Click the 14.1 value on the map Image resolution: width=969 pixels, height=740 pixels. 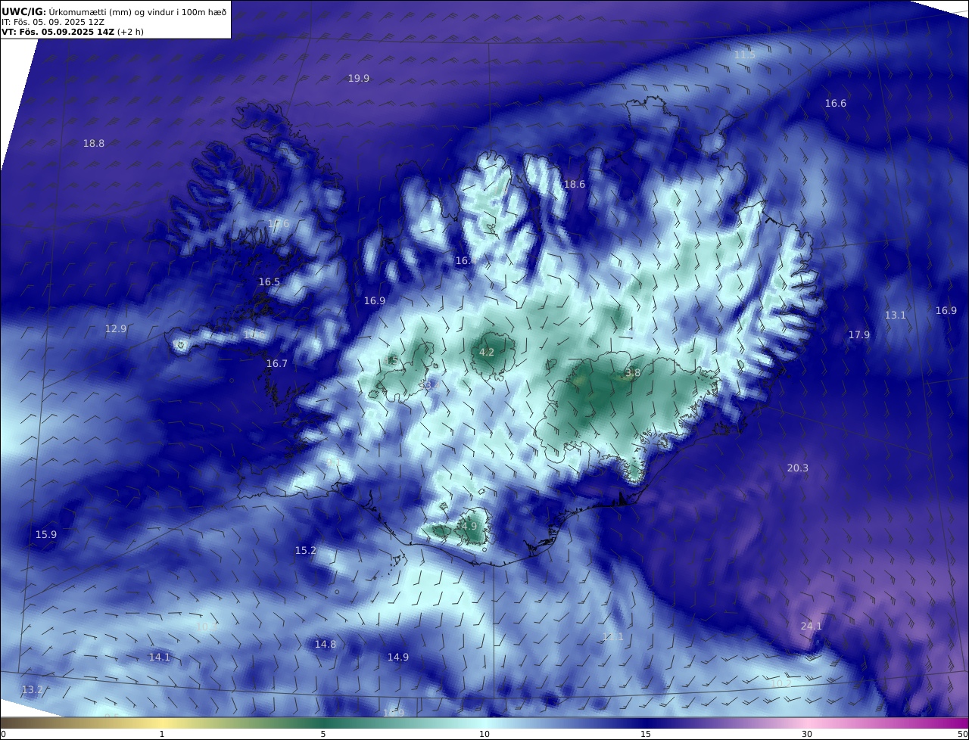click(160, 657)
